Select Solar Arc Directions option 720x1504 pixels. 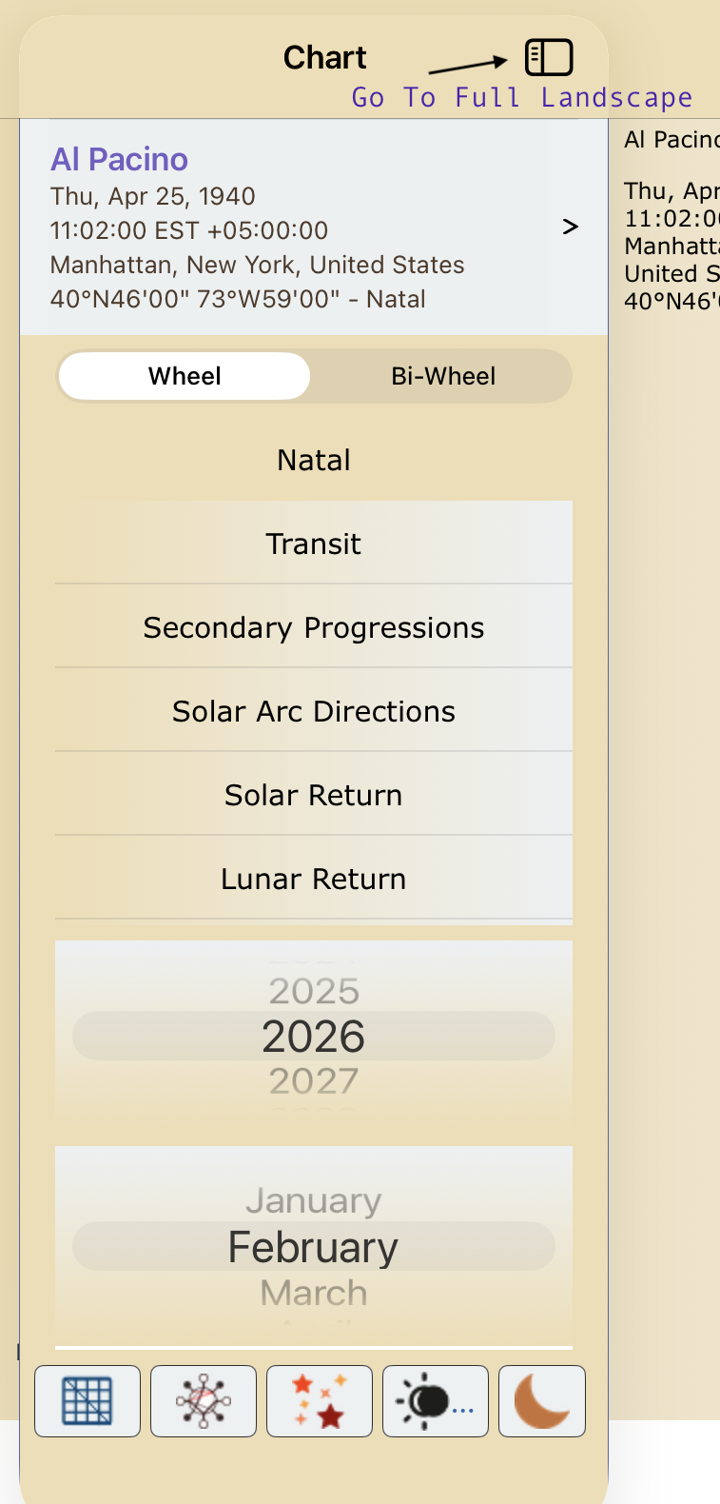point(314,711)
